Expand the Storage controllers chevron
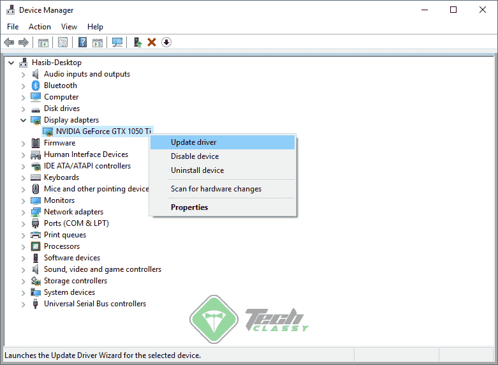The width and height of the screenshot is (498, 365). (23, 281)
